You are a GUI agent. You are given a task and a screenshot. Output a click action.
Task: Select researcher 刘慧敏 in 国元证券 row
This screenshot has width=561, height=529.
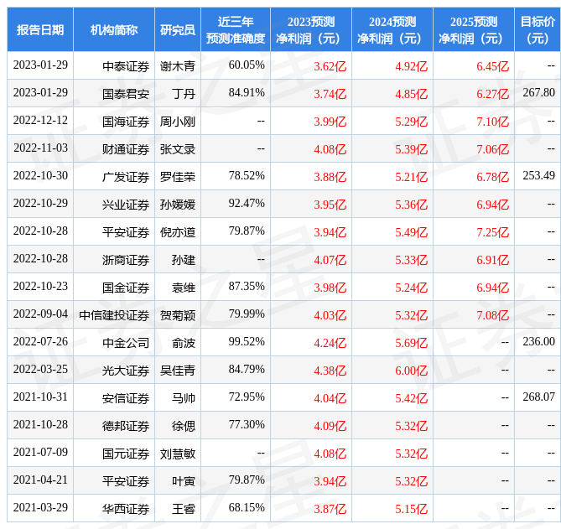click(x=178, y=454)
